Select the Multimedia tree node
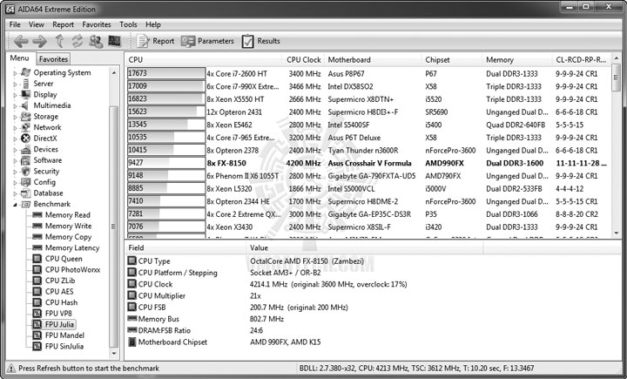The height and width of the screenshot is (379, 627). click(52, 105)
